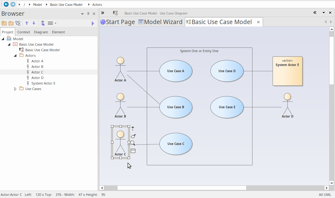Image resolution: width=335 pixels, height=198 pixels.
Task: Click the navigate back arrow in address bar
Action: click(6, 4)
